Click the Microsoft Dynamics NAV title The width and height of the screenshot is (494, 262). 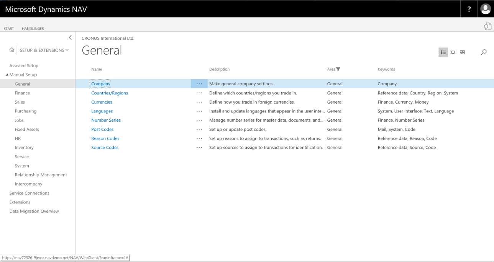click(46, 9)
